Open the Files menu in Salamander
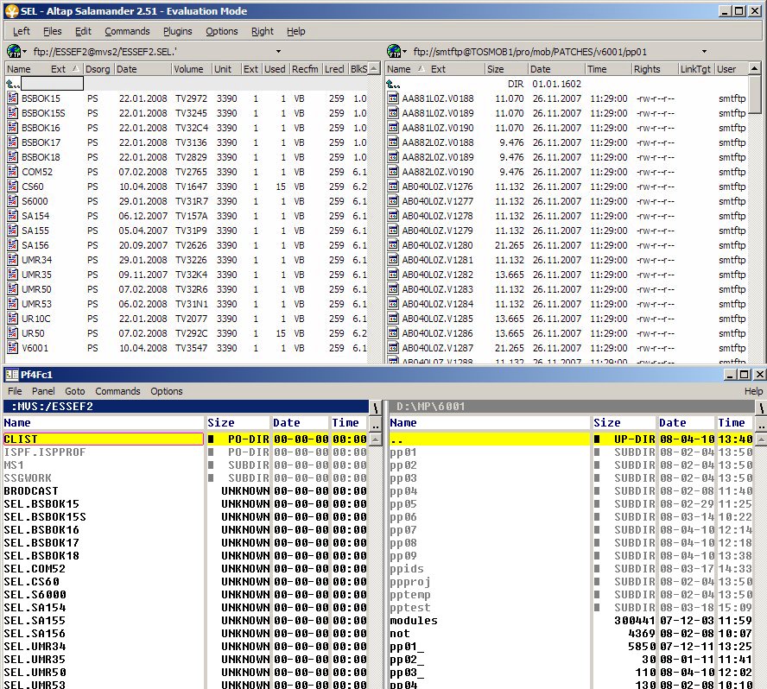The width and height of the screenshot is (767, 689). click(53, 31)
